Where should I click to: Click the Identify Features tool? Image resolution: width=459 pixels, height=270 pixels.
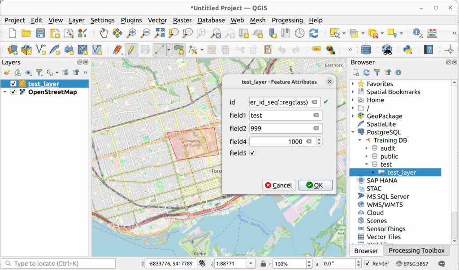(418, 33)
